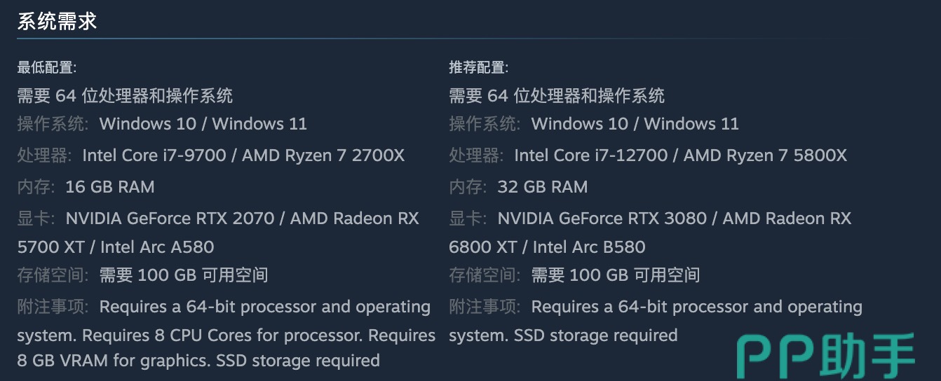Click the Intel Core i7-12700 processor text
941x381 pixels.
(x=590, y=155)
